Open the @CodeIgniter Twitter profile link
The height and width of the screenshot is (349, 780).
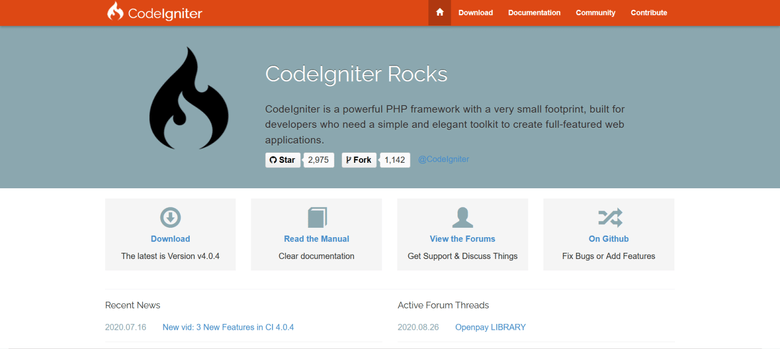point(444,159)
